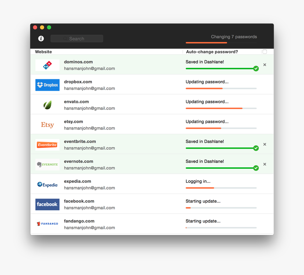304x275 pixels.
Task: Click Saved in Dashlane! for evernote.com
Action: click(x=205, y=161)
